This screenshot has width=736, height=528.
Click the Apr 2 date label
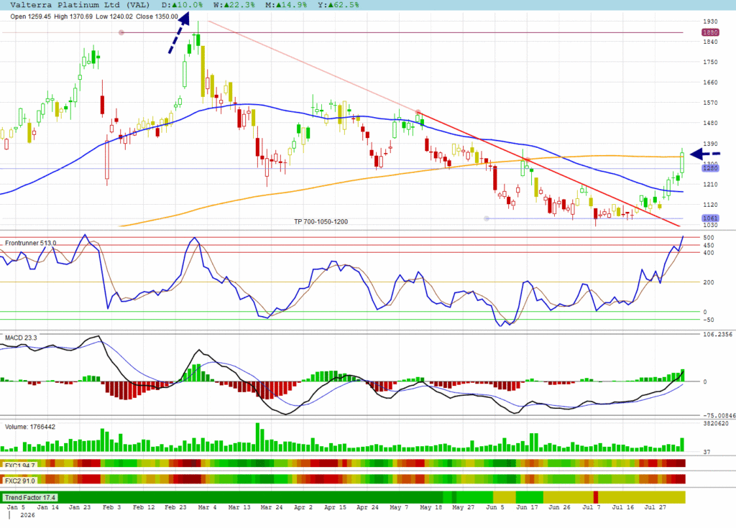point(303,507)
